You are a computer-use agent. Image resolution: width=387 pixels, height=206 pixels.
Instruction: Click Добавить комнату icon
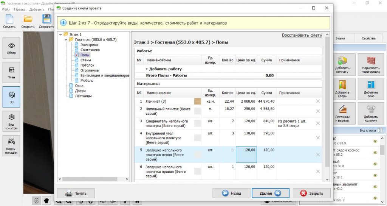pos(342,64)
